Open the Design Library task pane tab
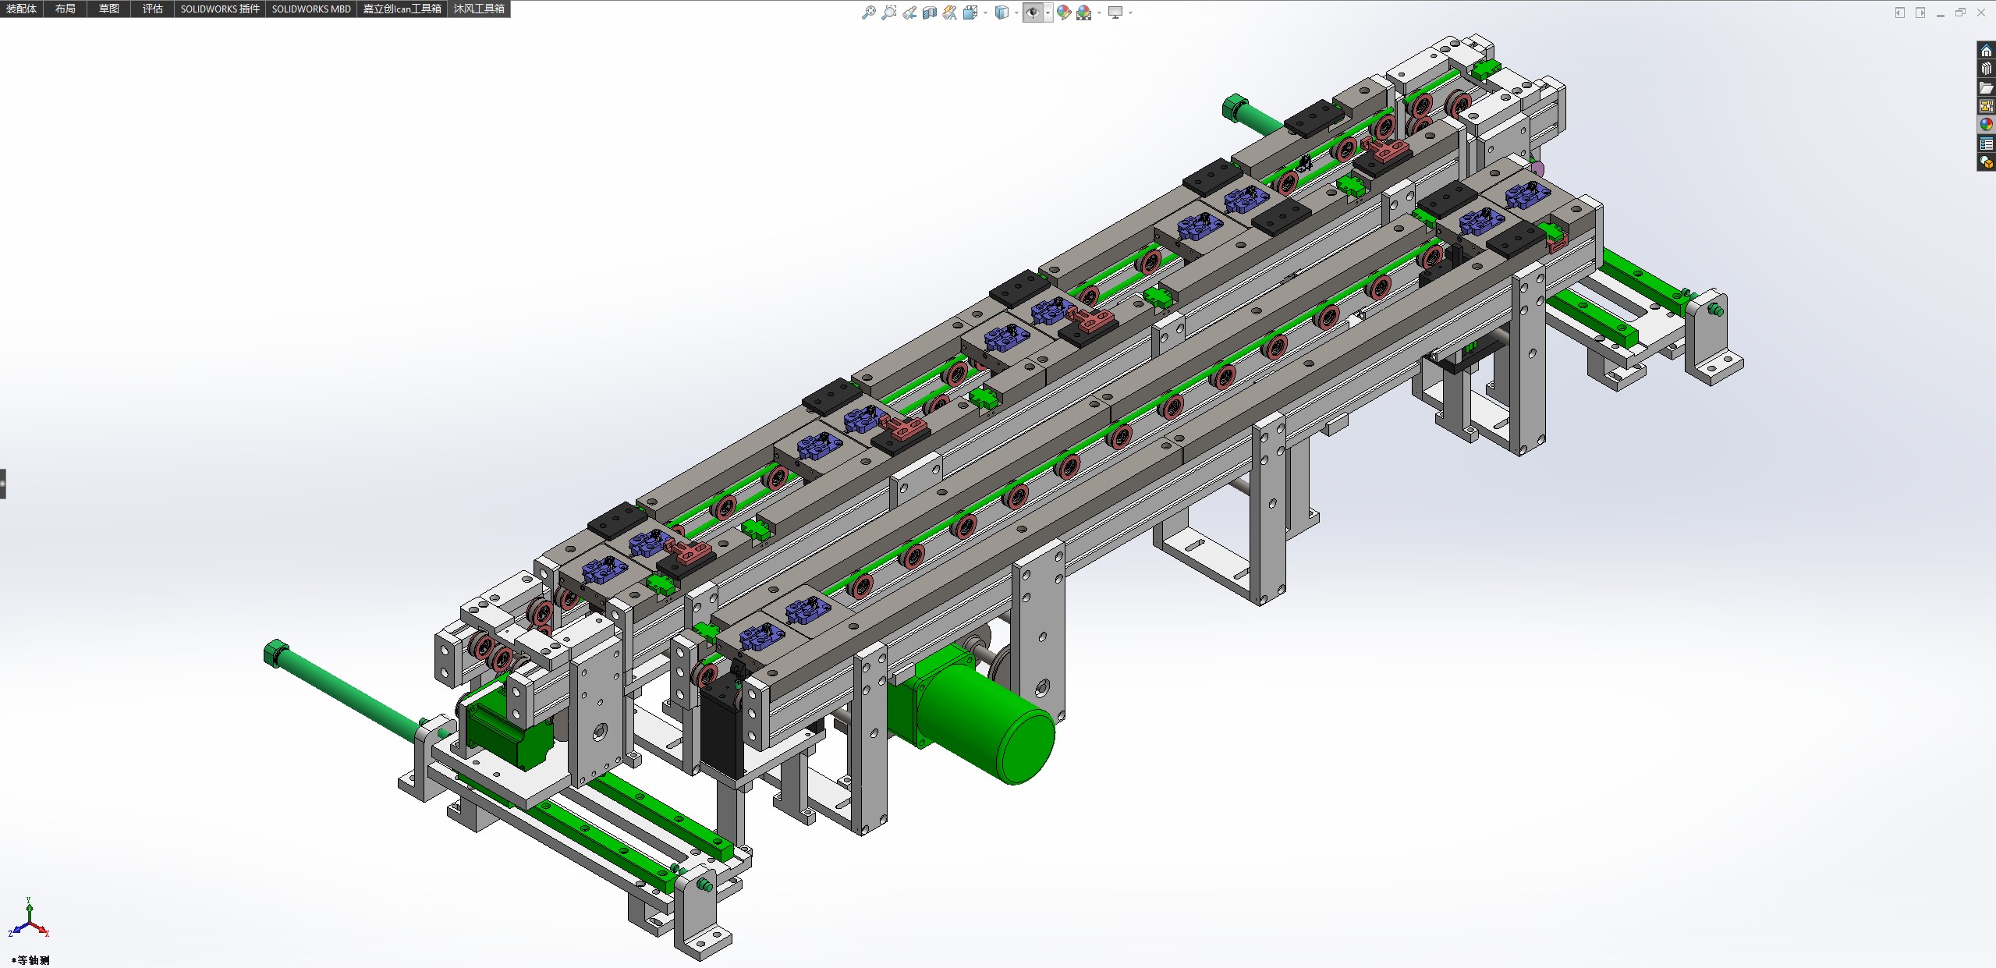Viewport: 1996px width, 968px height. pyautogui.click(x=1986, y=69)
